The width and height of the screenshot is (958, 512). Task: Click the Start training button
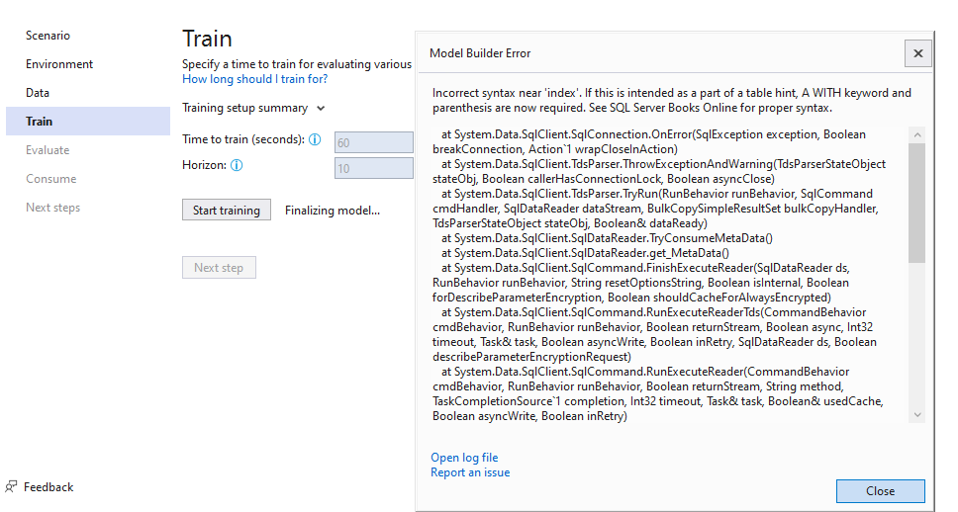(x=227, y=210)
